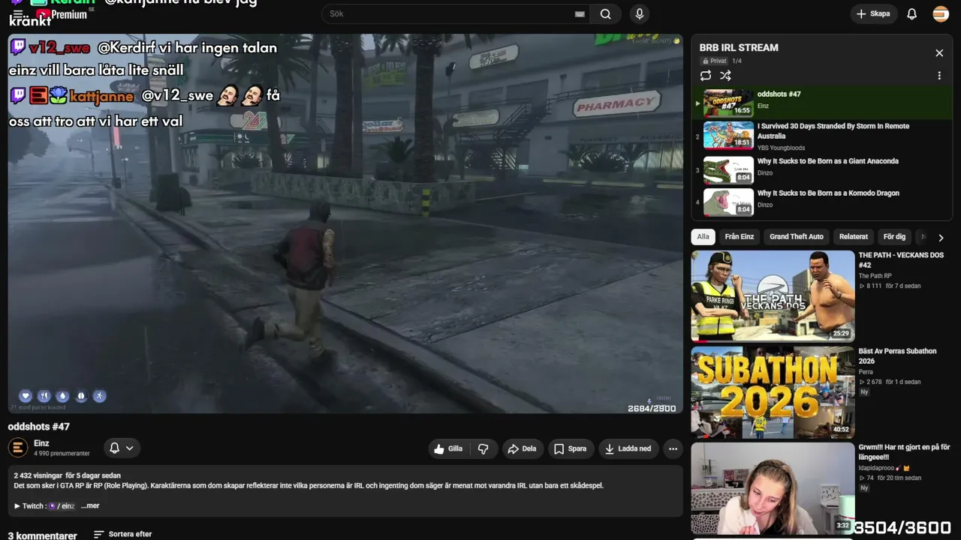Screen dimensions: 961x540
Task: Open 'Perra' channel name
Action: tap(866, 372)
